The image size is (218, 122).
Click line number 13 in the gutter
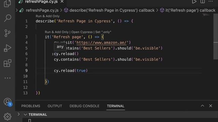tap(25, 93)
